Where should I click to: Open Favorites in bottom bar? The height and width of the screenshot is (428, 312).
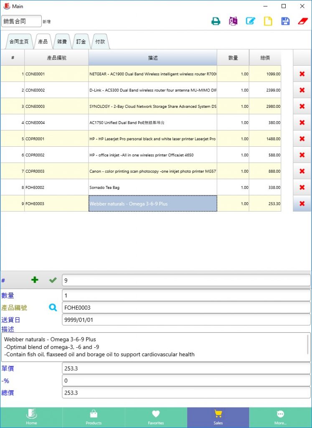[156, 418]
